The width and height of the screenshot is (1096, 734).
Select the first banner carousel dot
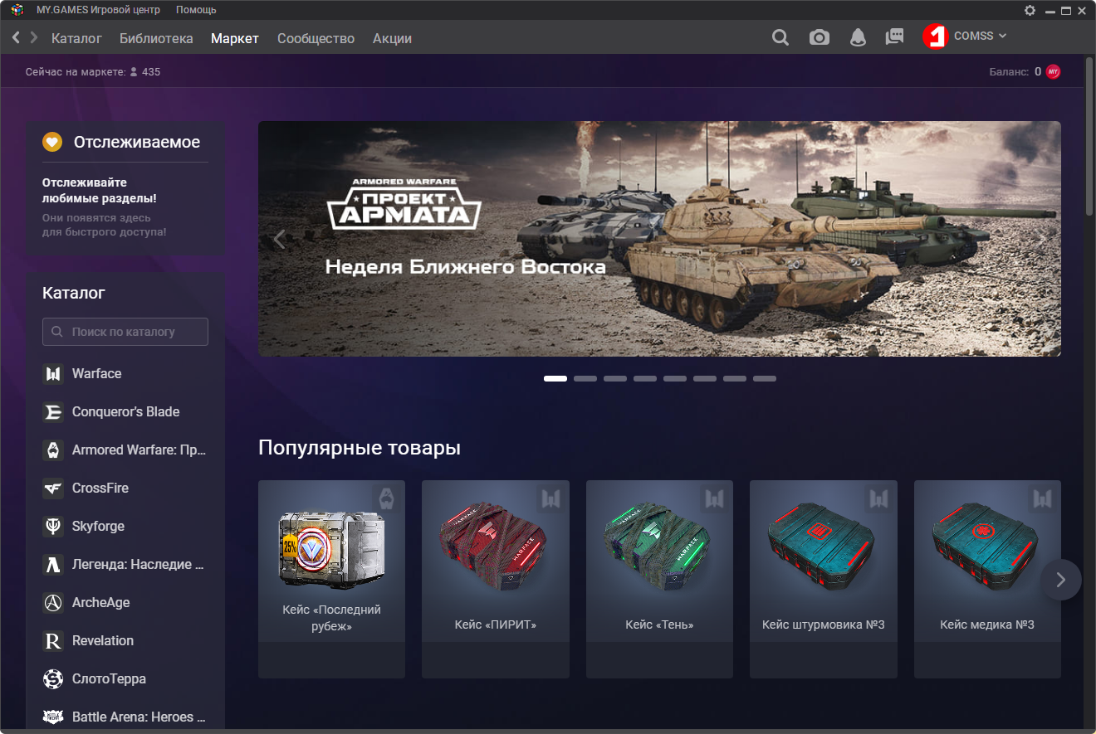pyautogui.click(x=555, y=378)
